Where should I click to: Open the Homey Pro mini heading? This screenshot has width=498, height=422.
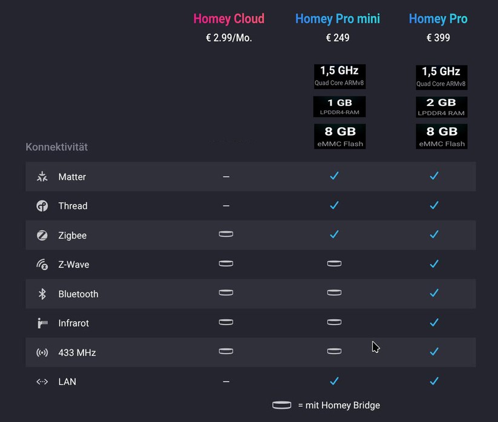(338, 19)
